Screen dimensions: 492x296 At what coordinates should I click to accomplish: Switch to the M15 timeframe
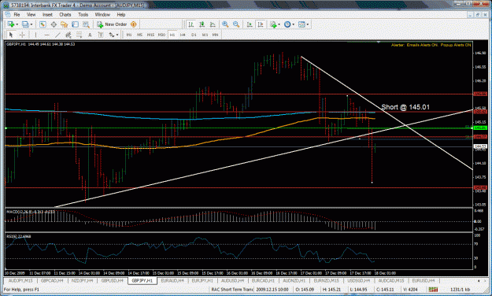[x=150, y=35]
